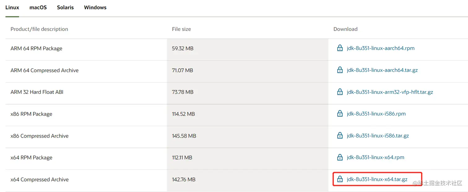Open the macOS tab
Viewport: 468px width, 192px height.
pyautogui.click(x=38, y=7)
